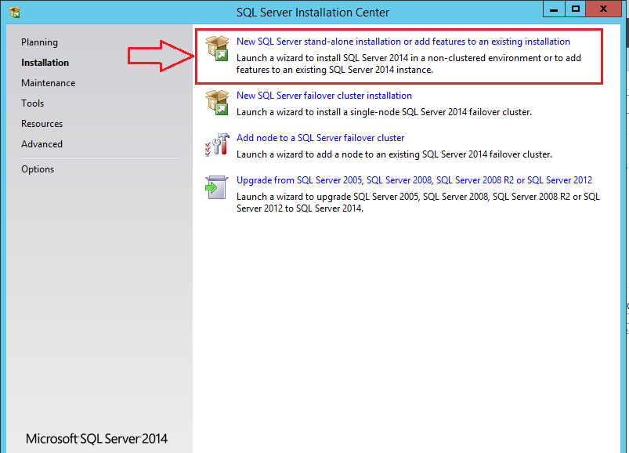Image resolution: width=629 pixels, height=453 pixels.
Task: Click the stand-alone installation box icon
Action: (217, 49)
